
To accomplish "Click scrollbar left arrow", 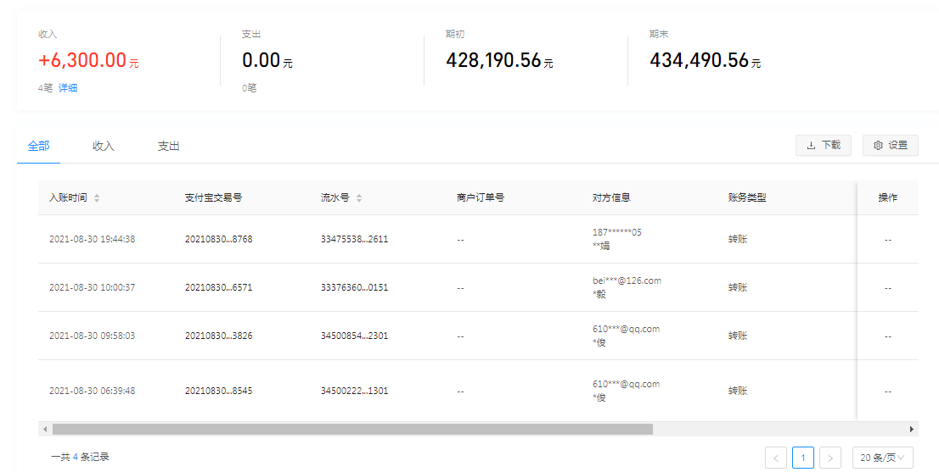I will [43, 430].
